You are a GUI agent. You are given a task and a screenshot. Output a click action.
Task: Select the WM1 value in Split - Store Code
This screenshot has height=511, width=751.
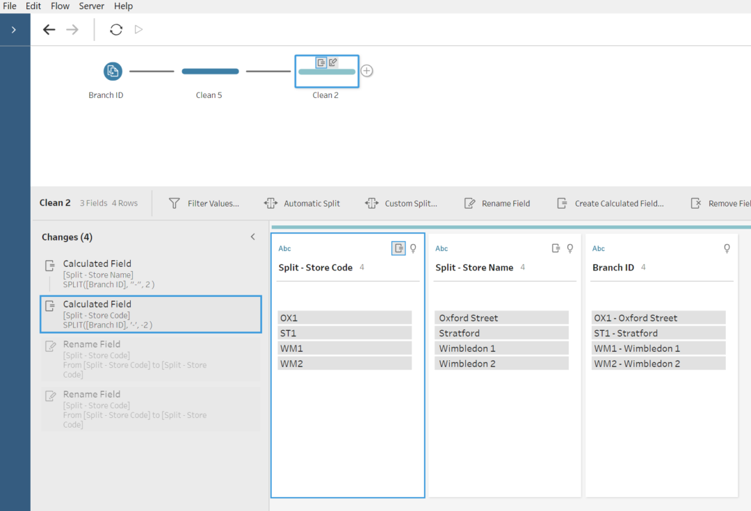(x=345, y=348)
